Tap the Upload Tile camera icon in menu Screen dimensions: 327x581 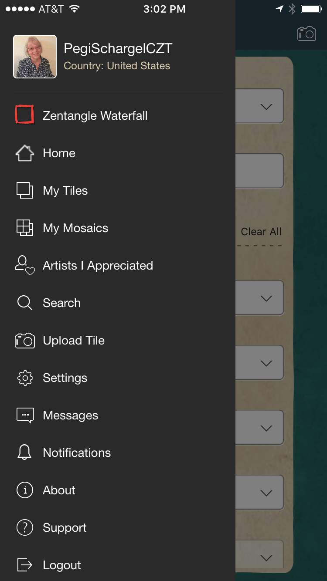24,341
